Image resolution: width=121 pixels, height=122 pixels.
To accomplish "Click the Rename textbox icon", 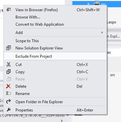I will click(9, 93).
